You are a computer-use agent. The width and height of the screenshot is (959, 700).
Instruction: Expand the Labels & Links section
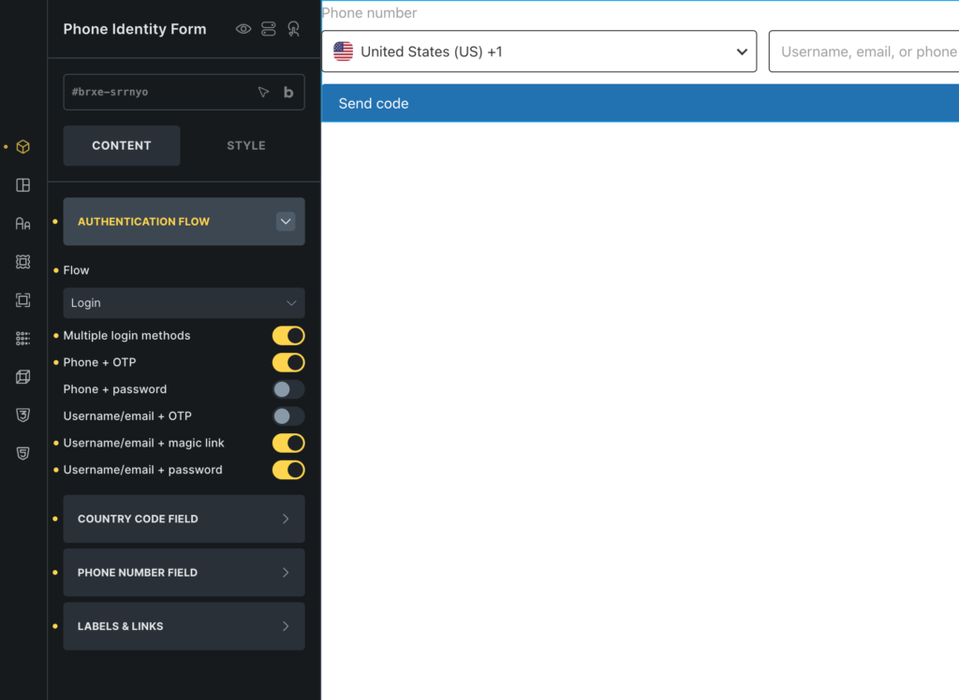pyautogui.click(x=184, y=627)
